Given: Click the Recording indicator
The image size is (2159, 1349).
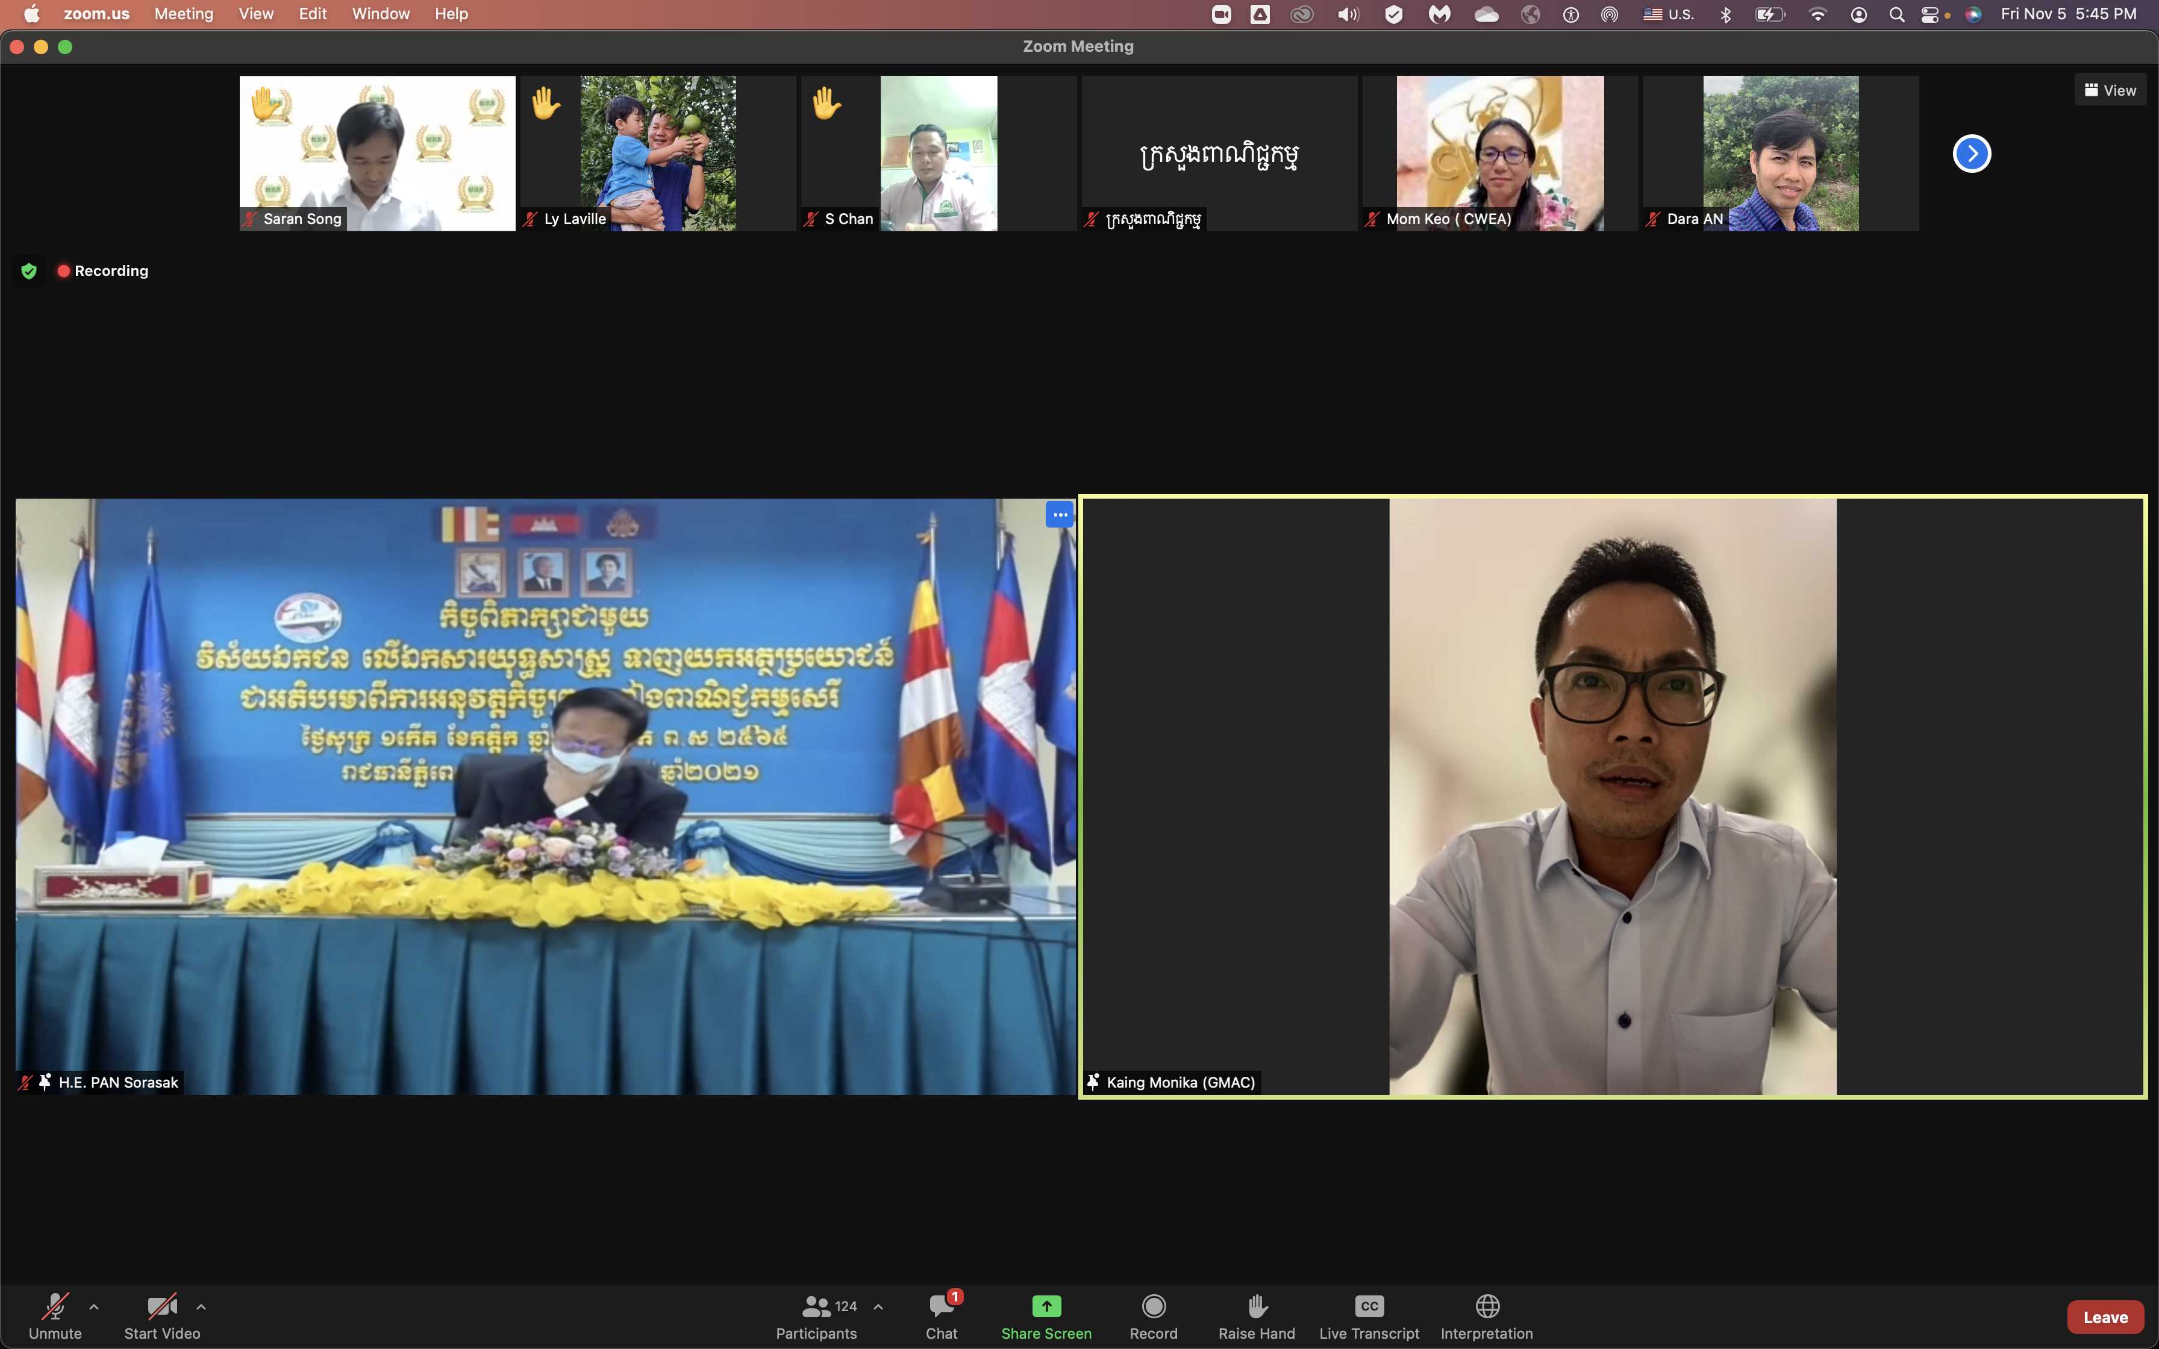Looking at the screenshot, I should pos(102,270).
